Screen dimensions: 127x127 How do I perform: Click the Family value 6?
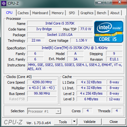point(35,53)
